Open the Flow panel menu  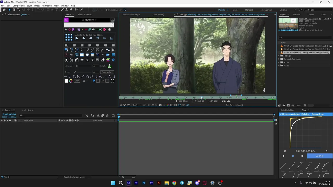click(x=309, y=110)
